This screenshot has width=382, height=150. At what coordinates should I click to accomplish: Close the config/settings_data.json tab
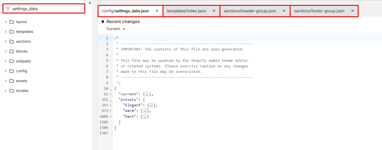157,11
